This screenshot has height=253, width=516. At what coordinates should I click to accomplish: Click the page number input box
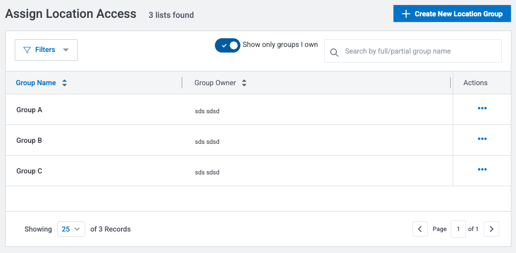458,229
